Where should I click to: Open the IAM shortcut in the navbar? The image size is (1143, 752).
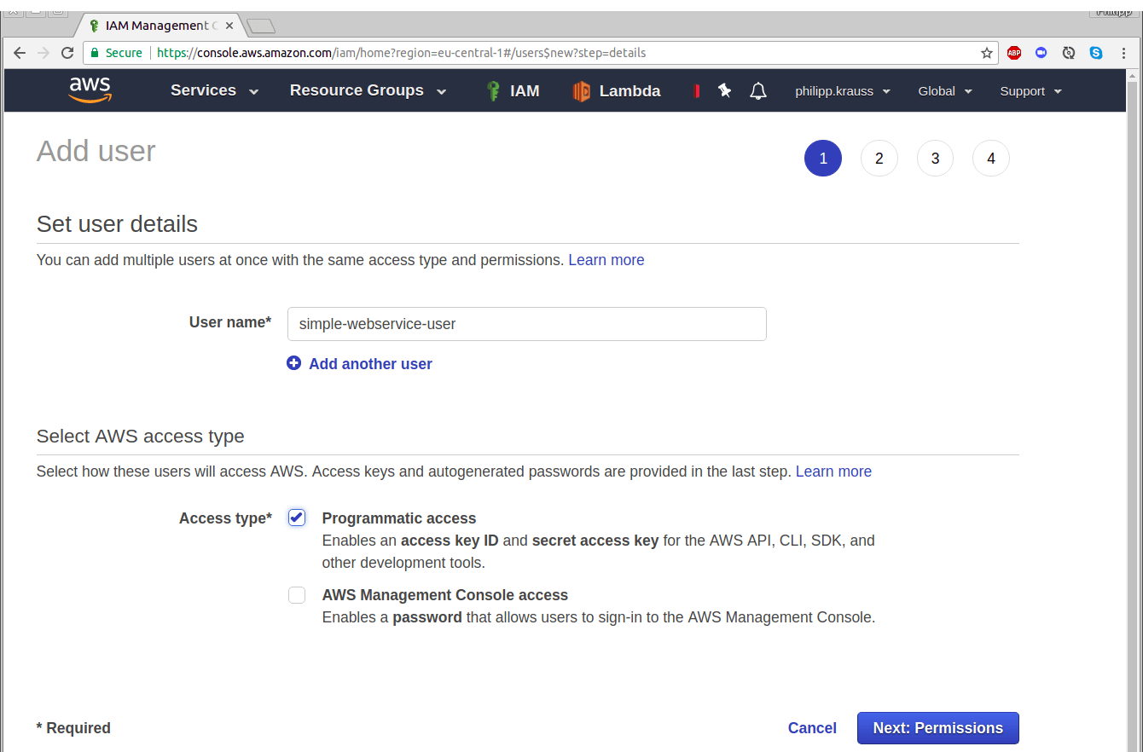513,91
